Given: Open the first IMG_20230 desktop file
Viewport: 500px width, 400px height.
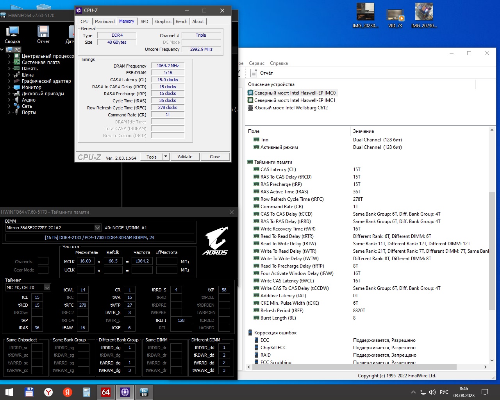Looking at the screenshot, I should click(366, 15).
